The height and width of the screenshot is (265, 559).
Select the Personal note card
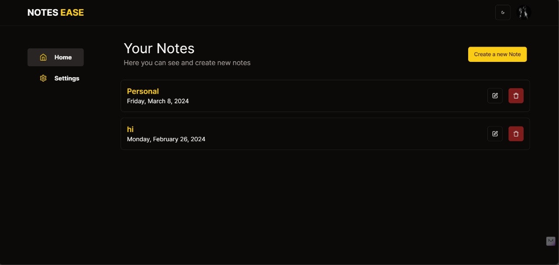pos(306,95)
